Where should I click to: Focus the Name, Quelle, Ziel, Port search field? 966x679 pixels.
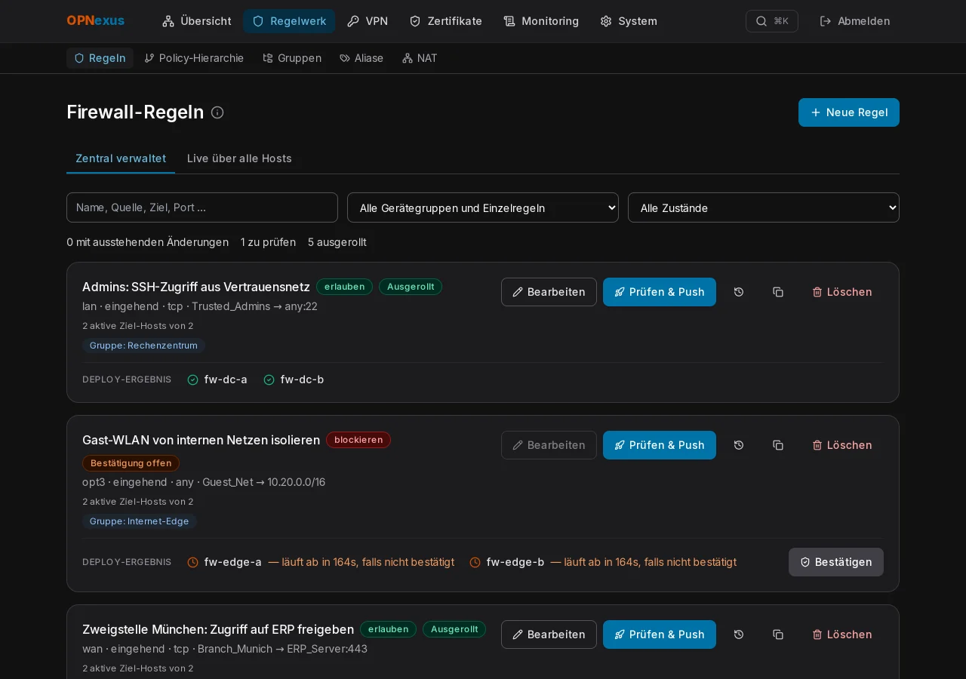pos(202,207)
